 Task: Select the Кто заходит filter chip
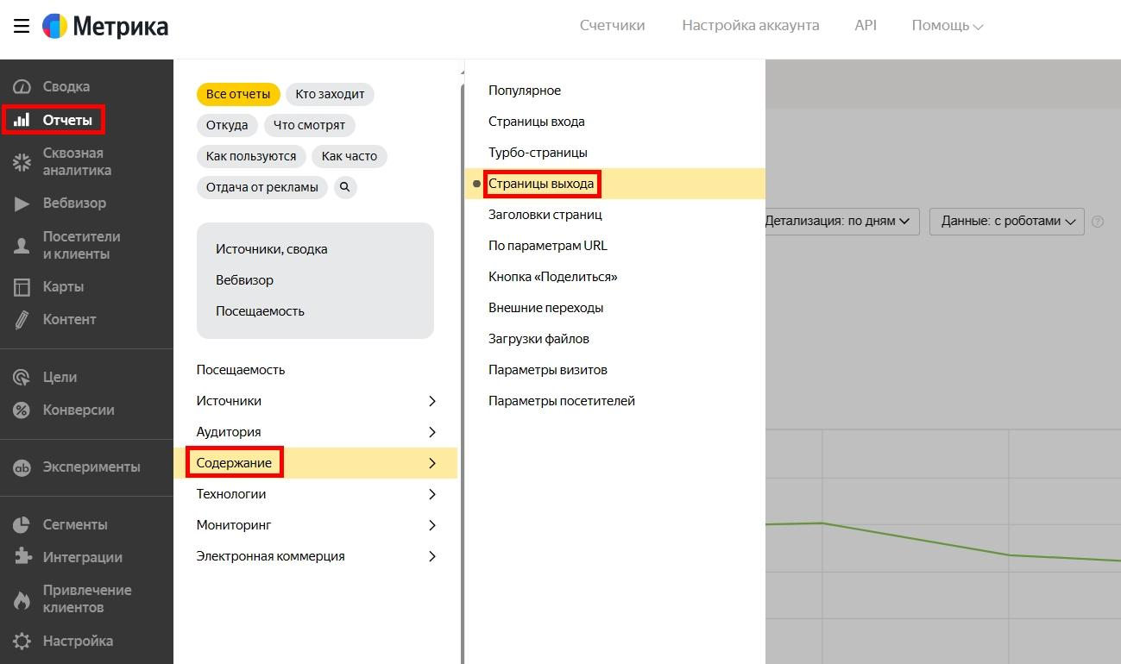pyautogui.click(x=330, y=94)
